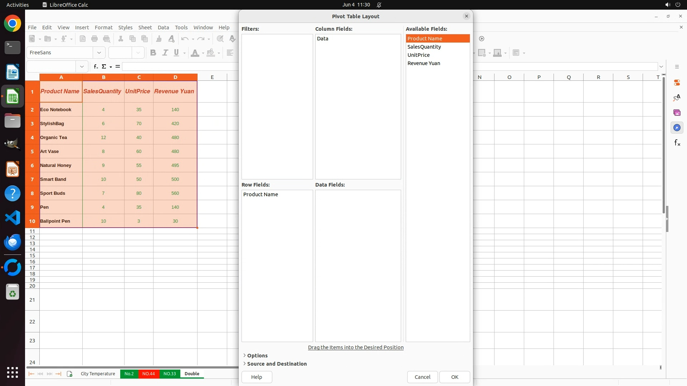
Task: Expand Source and Destination section
Action: click(276, 364)
